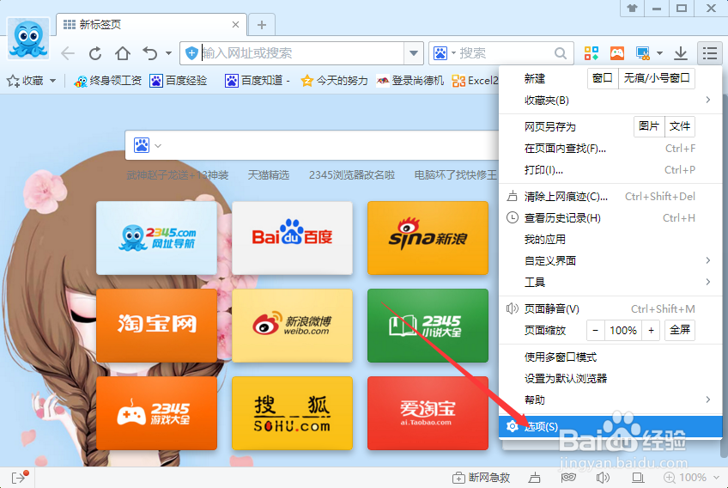Open the Baidu search engine selector
The image size is (728, 488).
click(x=445, y=53)
